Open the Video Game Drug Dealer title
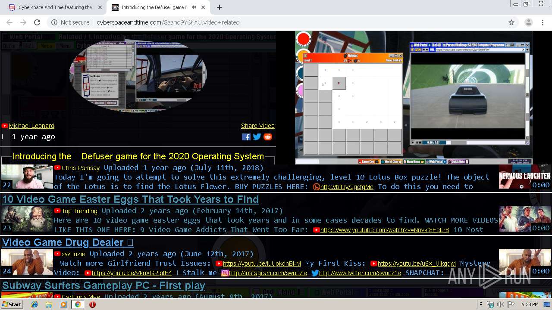This screenshot has height=310, width=552. tap(68, 242)
